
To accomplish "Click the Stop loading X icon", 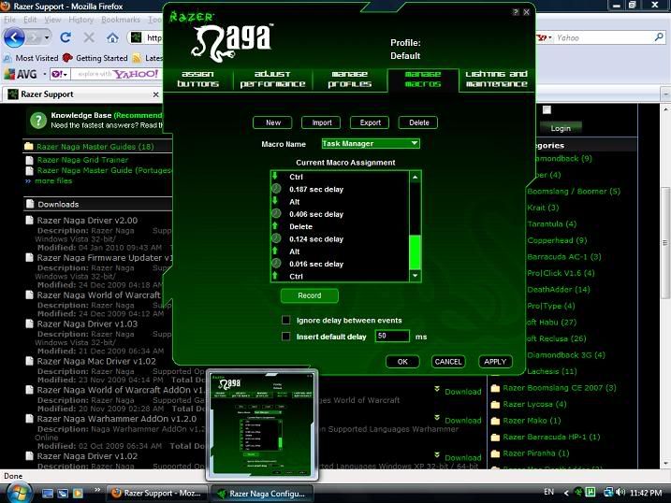I will click(89, 38).
